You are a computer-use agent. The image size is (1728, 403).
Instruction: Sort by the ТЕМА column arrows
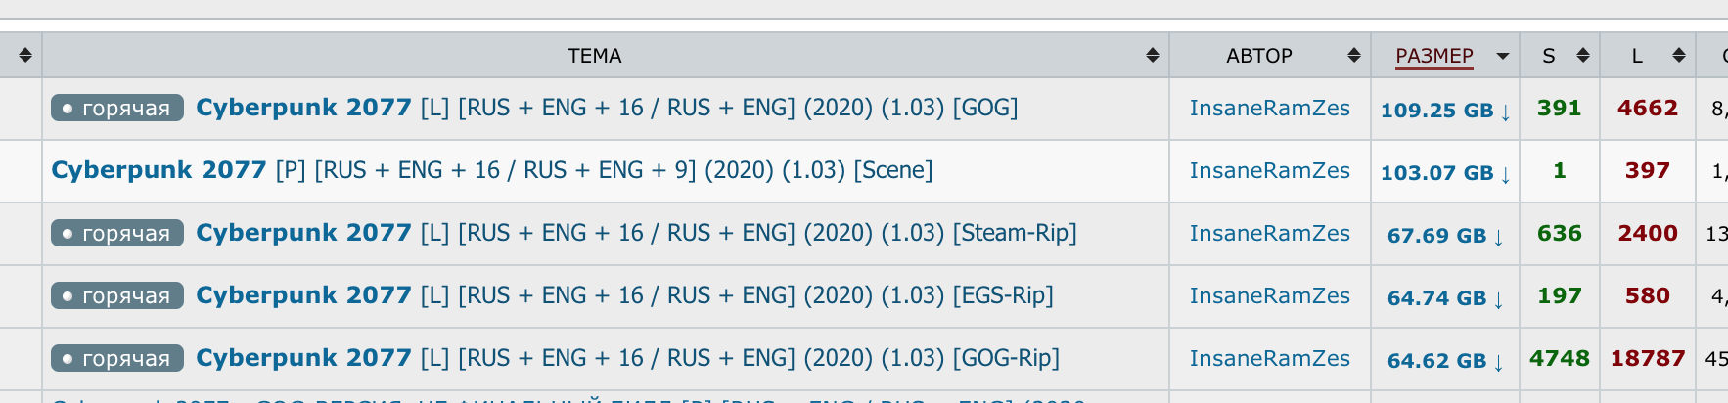[1153, 56]
